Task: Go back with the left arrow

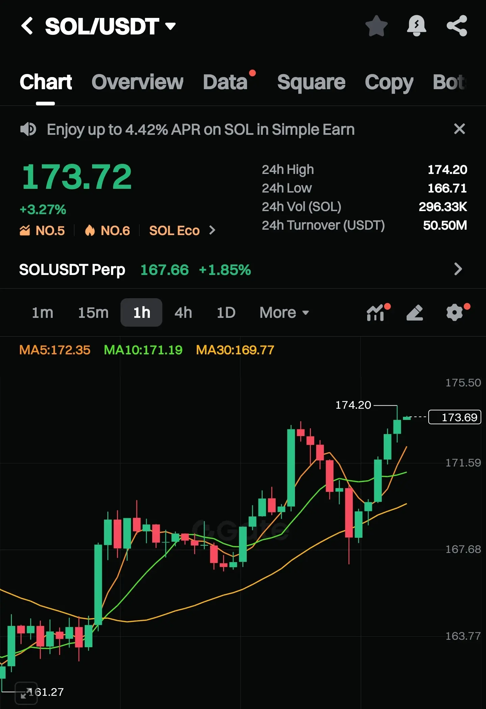Action: pos(27,26)
